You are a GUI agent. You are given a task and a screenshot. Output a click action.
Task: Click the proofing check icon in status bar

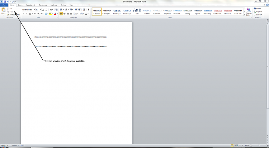click(22, 145)
